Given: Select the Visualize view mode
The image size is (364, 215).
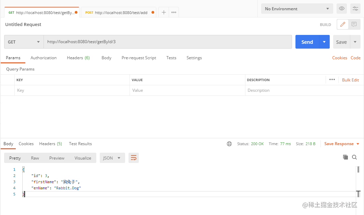Looking at the screenshot, I should pos(83,158).
